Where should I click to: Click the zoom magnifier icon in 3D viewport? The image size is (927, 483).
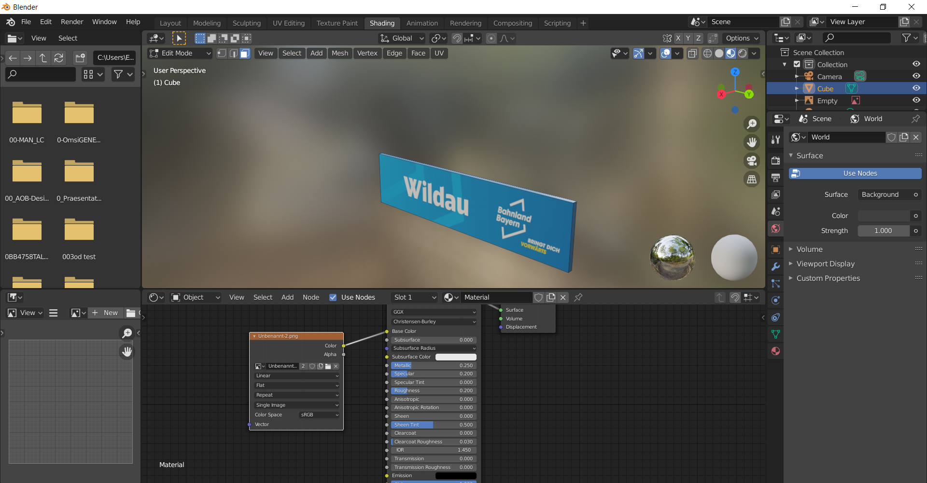752,124
